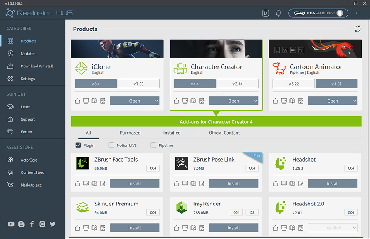The height and width of the screenshot is (239, 370).
Task: Install Iray Render
Action: (x=234, y=228)
